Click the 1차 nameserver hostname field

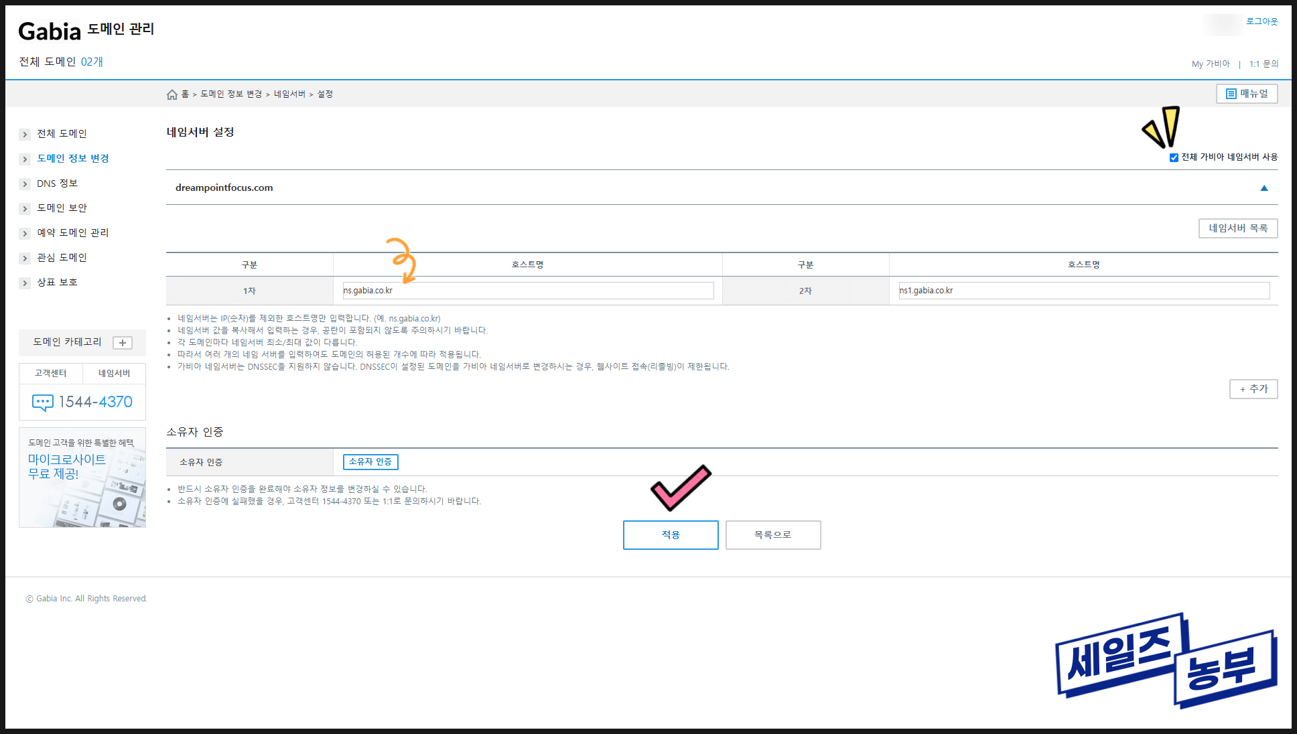click(528, 291)
